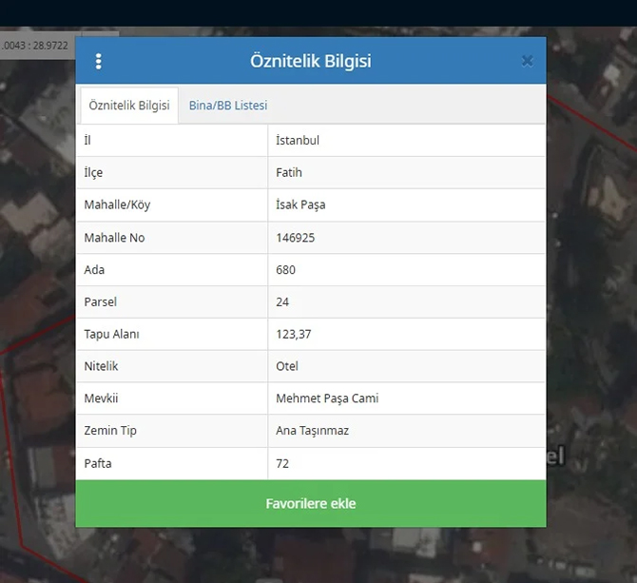Click the coordinate readout on the map
637x583 pixels.
pos(34,45)
